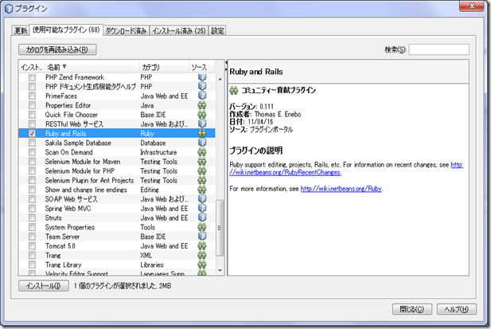Click the community icon in the Tomcat 5.0 row
Screen dimensions: 491x329
202,245
